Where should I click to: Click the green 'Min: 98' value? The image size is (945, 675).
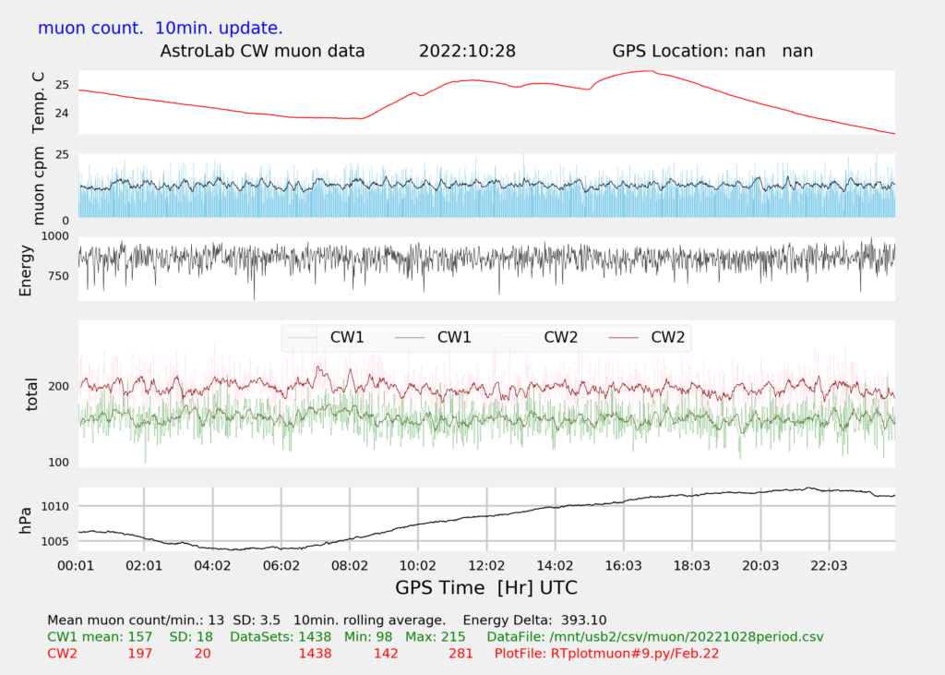tap(368, 637)
